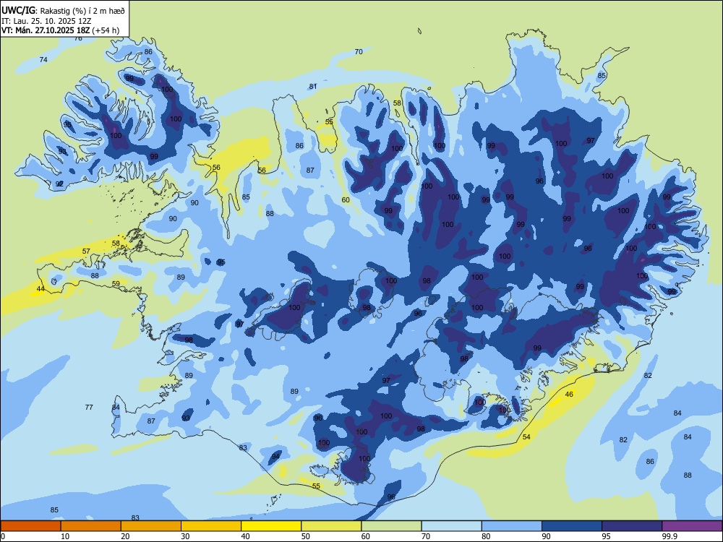Click the map value '92' in Westfjords
The image size is (723, 542).
(59, 184)
